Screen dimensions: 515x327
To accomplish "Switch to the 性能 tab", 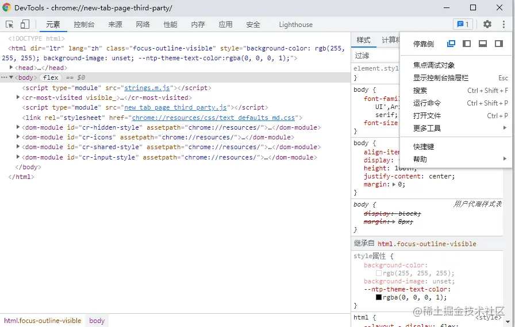I will click(171, 25).
